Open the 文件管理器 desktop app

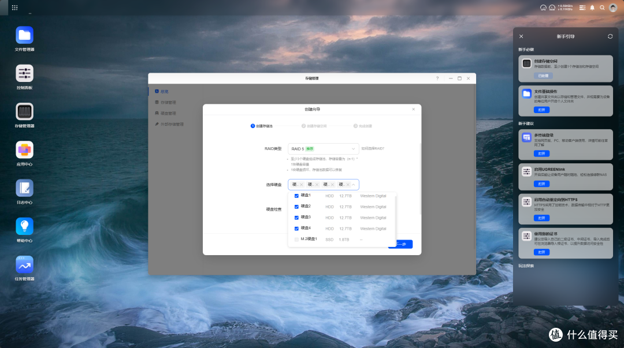[x=24, y=35]
